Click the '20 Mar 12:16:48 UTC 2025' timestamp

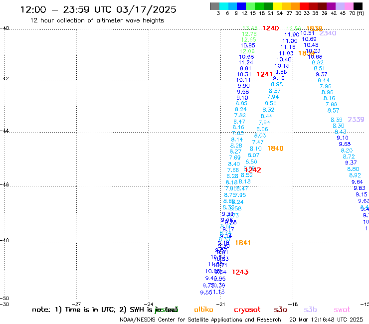pos(326,320)
